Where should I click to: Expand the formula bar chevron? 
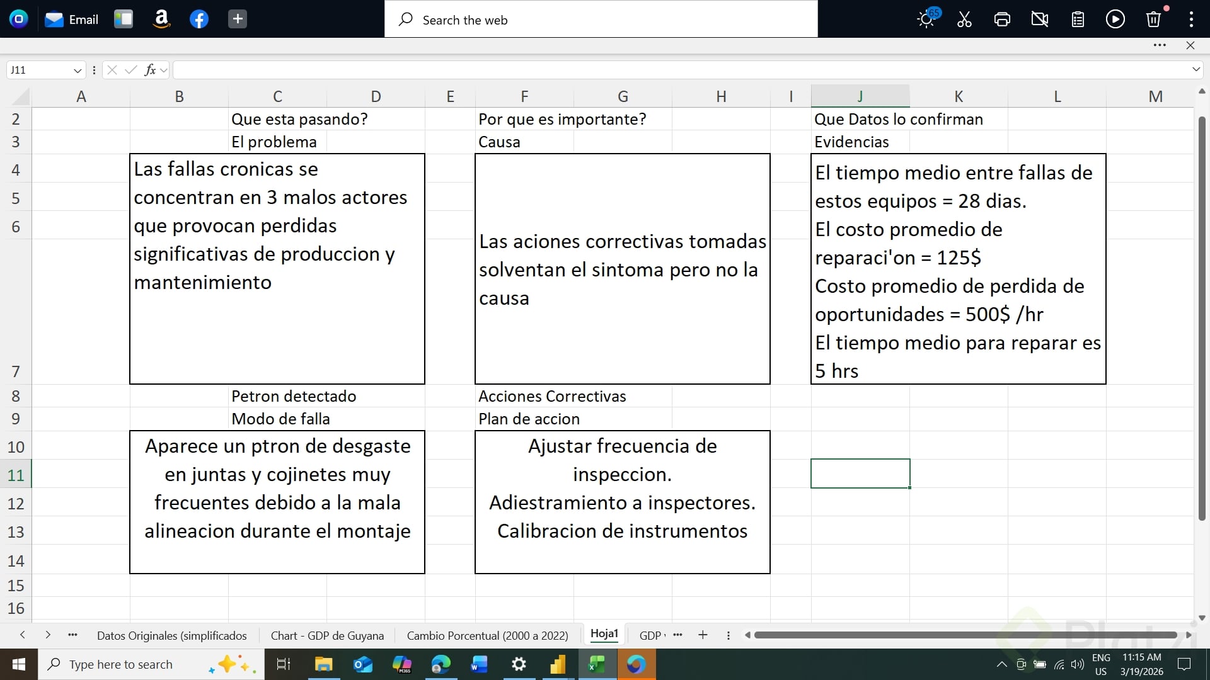coord(1196,70)
